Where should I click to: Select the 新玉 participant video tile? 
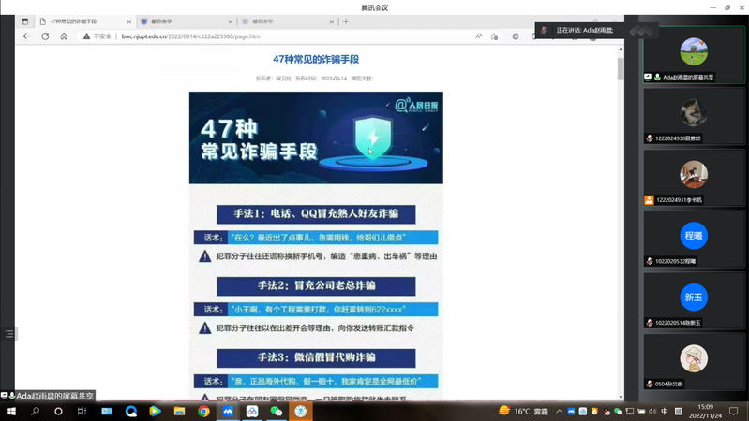tap(694, 298)
